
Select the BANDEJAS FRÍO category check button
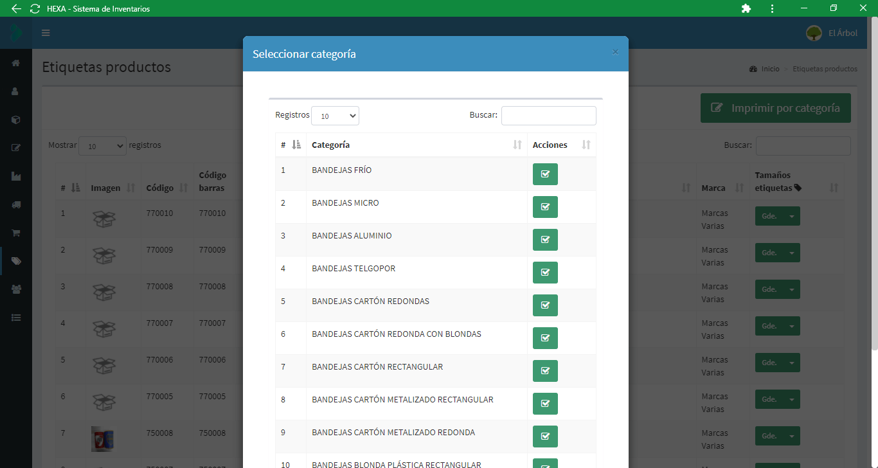pyautogui.click(x=545, y=174)
